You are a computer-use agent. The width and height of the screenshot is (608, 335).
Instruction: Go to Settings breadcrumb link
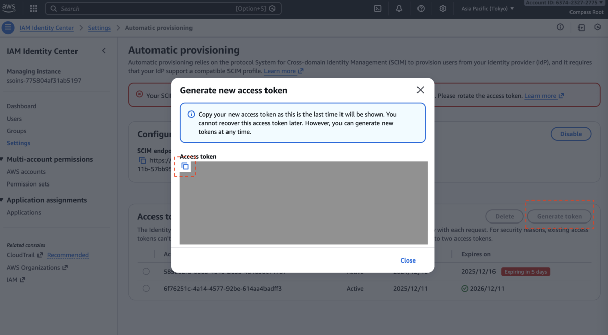(x=99, y=28)
